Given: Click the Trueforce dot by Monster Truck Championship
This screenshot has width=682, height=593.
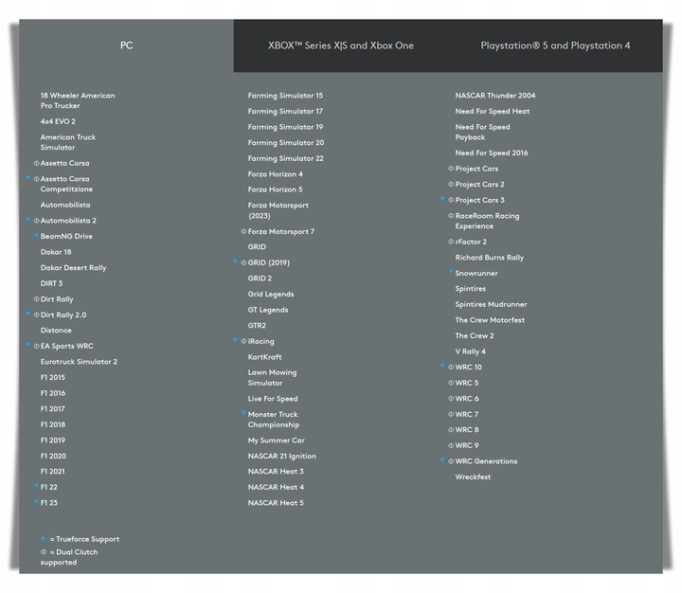Looking at the screenshot, I should (x=243, y=413).
